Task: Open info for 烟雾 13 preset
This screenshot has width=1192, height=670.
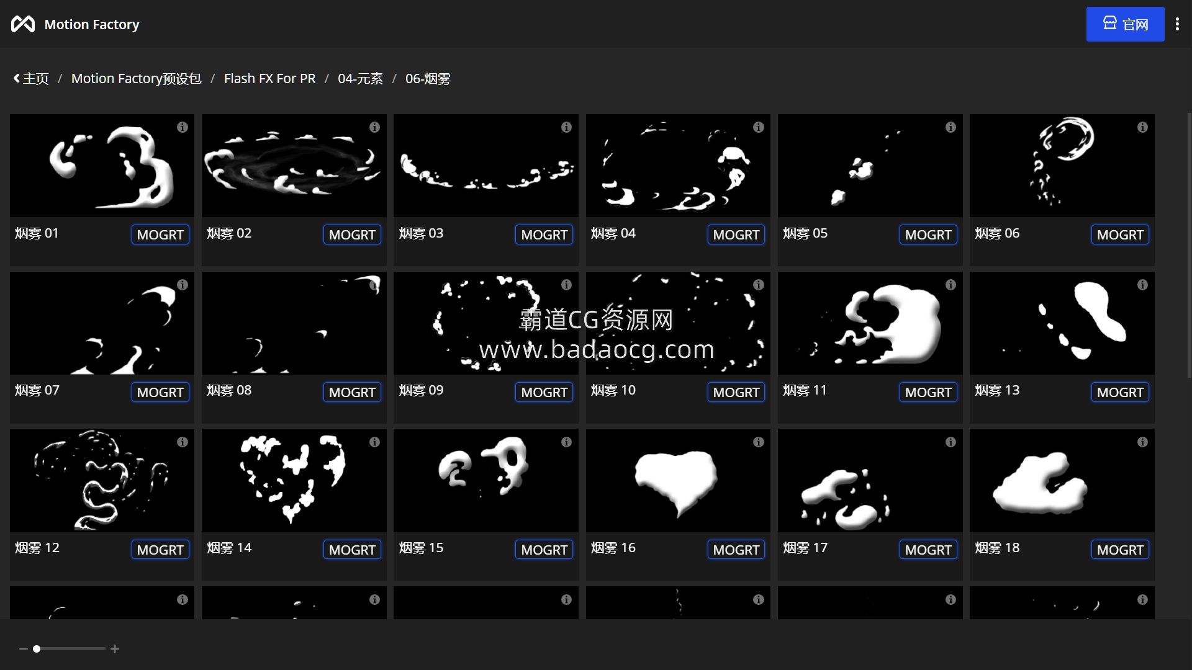Action: [1142, 285]
